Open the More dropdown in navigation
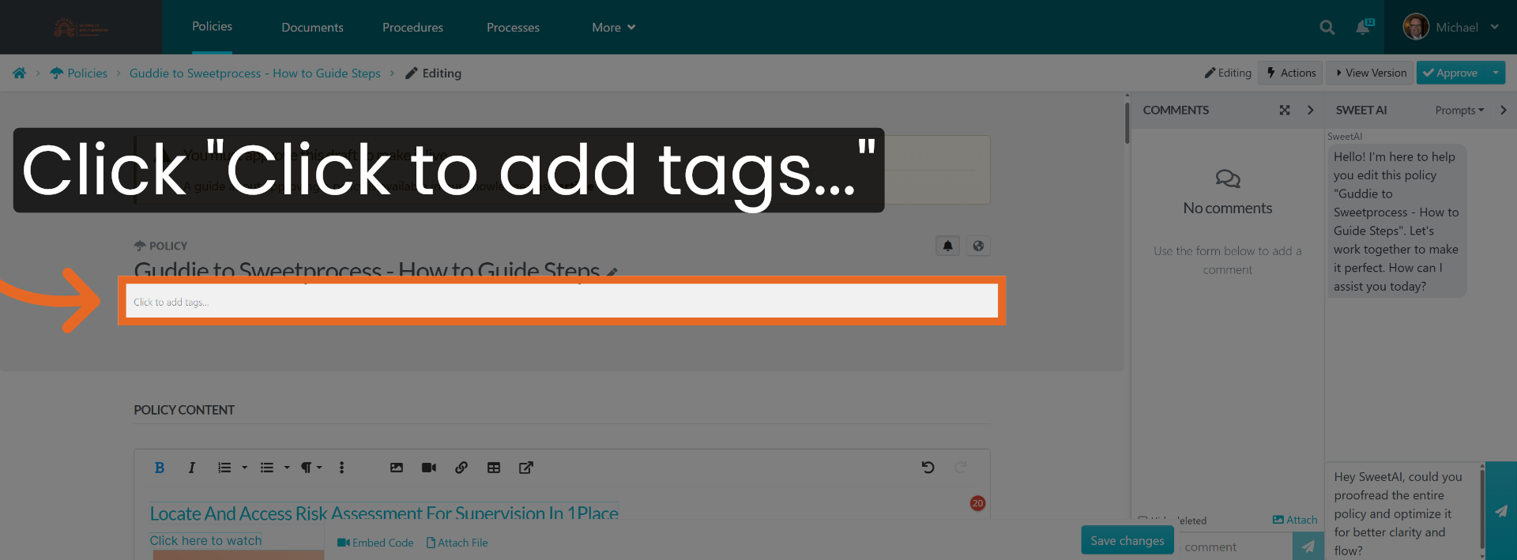 click(x=614, y=28)
